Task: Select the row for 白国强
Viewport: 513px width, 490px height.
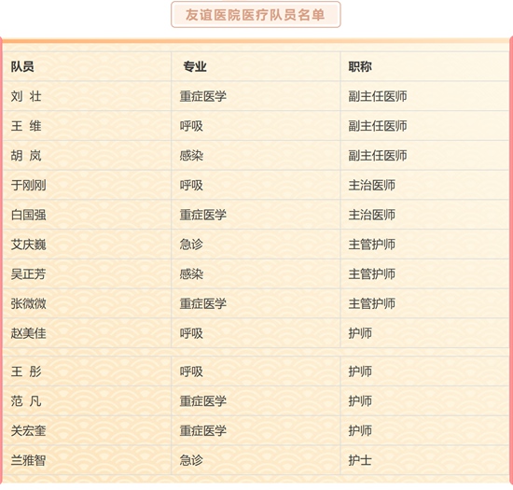Action: click(x=256, y=215)
